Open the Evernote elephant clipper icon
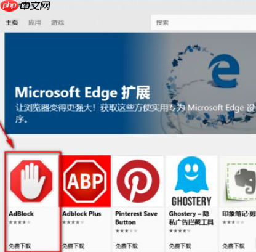Image resolution: width=256 pixels, height=252 pixels. [241, 181]
